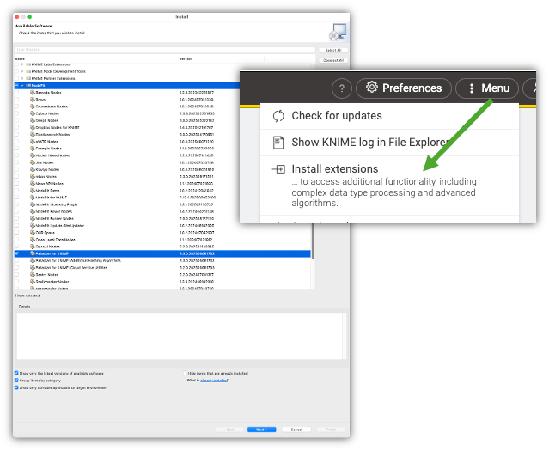Click the help question mark icon
Screen dimensions: 549x451
pyautogui.click(x=343, y=88)
